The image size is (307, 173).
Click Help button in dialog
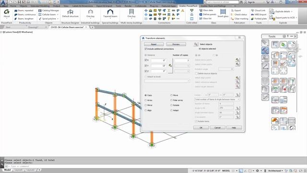[x=234, y=128]
